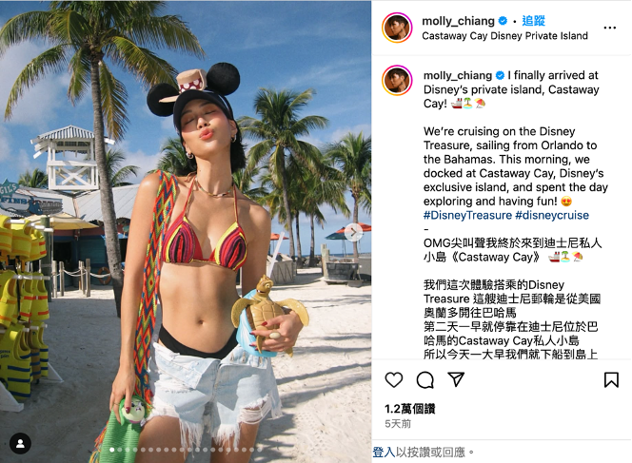632x463 pixels.
Task: Show tagged people icon on photo
Action: pyautogui.click(x=20, y=443)
